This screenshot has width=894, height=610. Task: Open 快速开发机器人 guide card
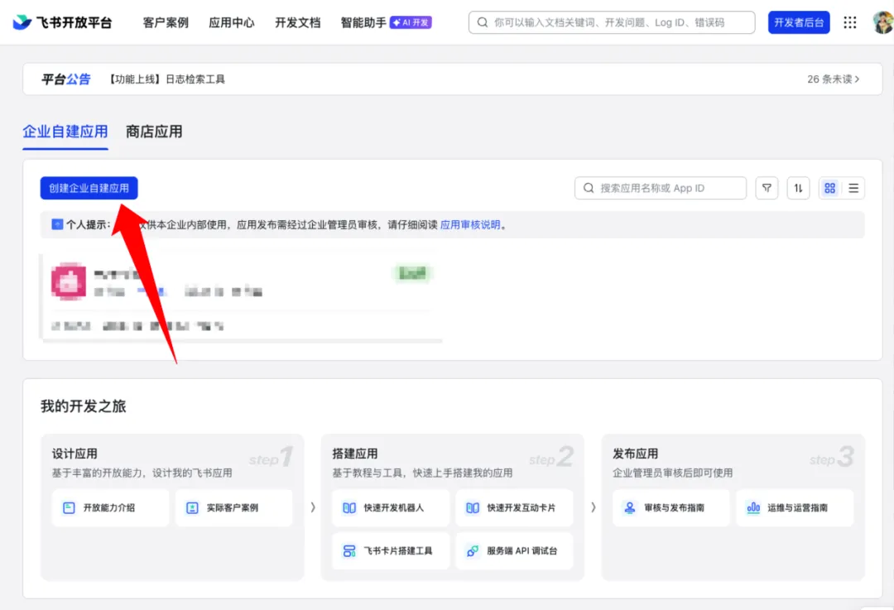click(391, 507)
